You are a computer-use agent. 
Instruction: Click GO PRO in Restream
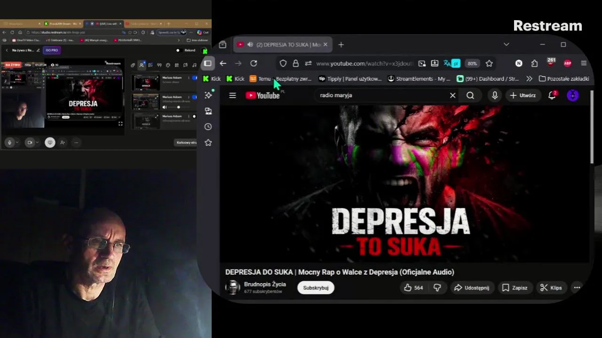[52, 50]
